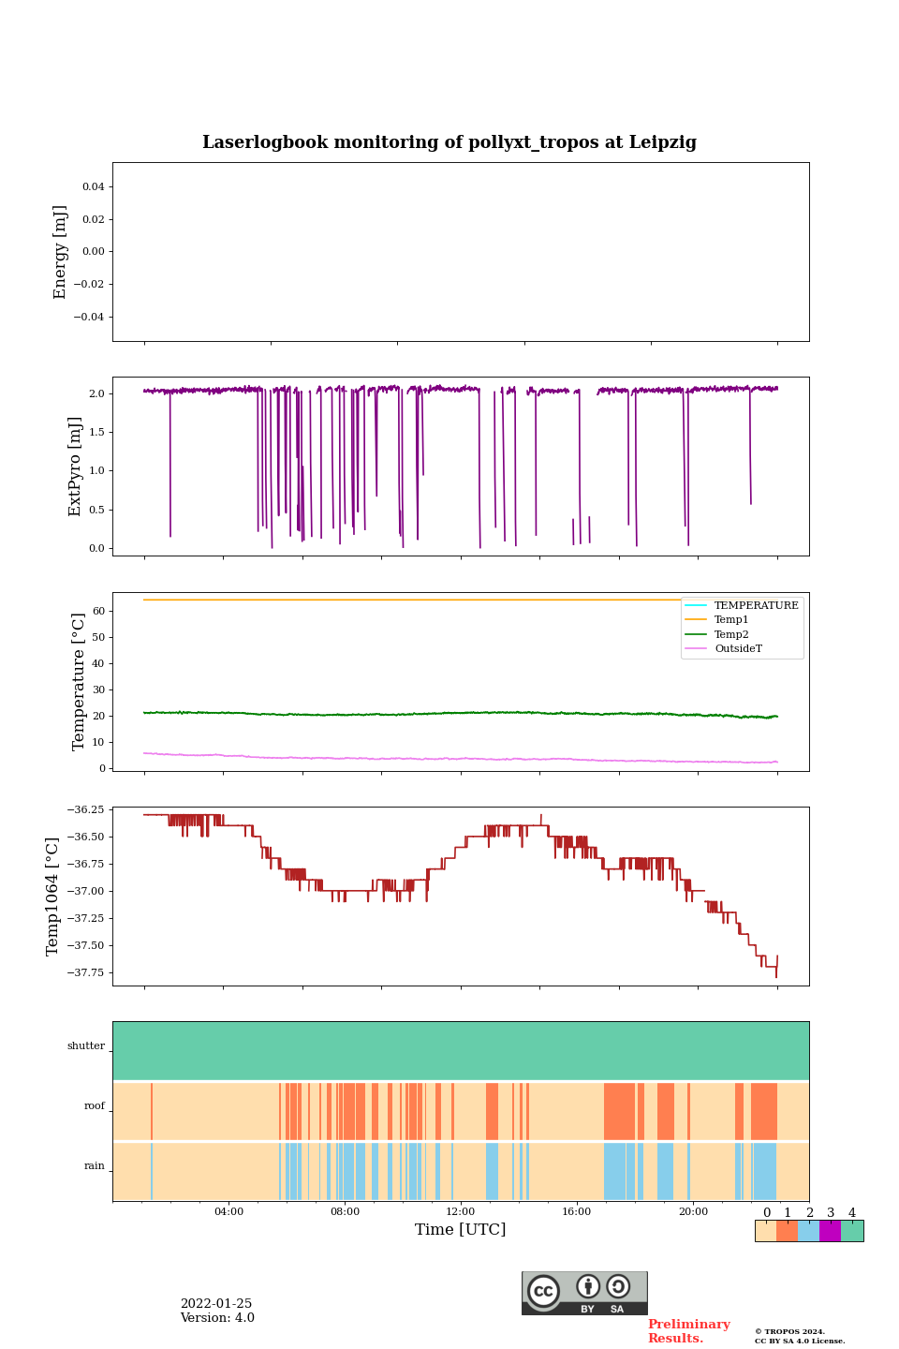Click the red Preliminary Results text
899x1349 pixels.
click(688, 1331)
